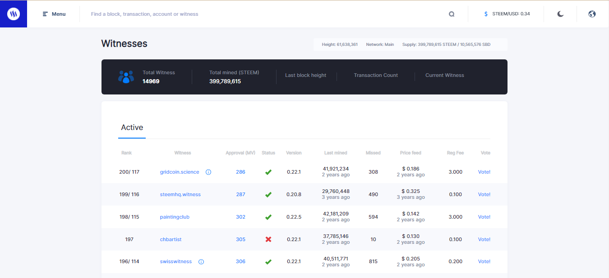Viewport: 609px width, 278px height.
Task: Toggle dark mode moon icon
Action: 560,14
